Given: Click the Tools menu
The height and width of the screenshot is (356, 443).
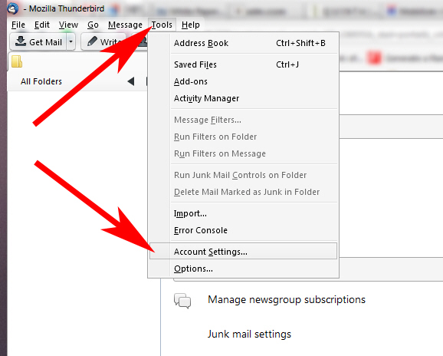Looking at the screenshot, I should coord(162,25).
